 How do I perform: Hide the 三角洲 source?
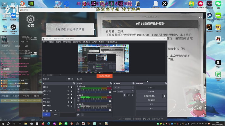(68, 102)
